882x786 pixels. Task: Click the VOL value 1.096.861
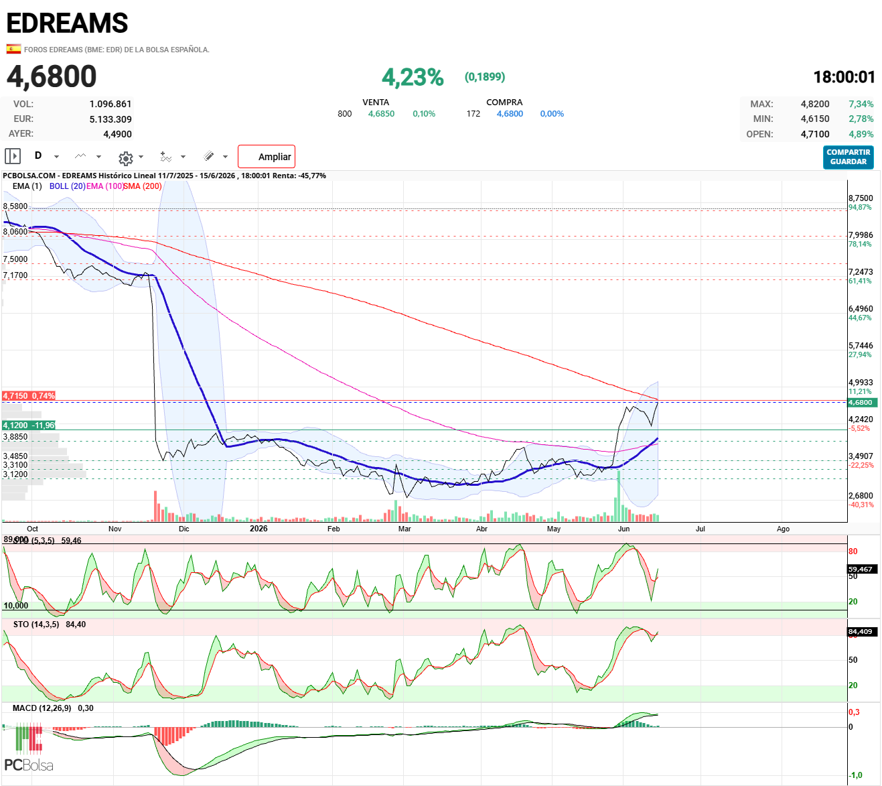click(x=111, y=104)
